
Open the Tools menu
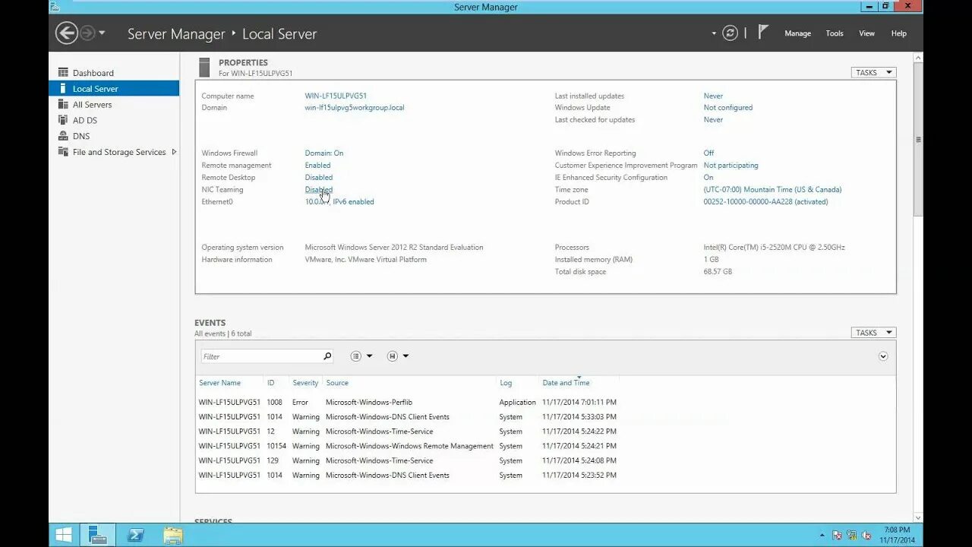tap(834, 33)
